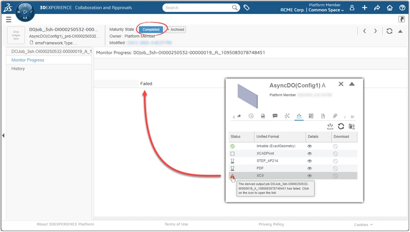
Task: Close the AsyncDO(Config1) A panel
Action: point(341,84)
